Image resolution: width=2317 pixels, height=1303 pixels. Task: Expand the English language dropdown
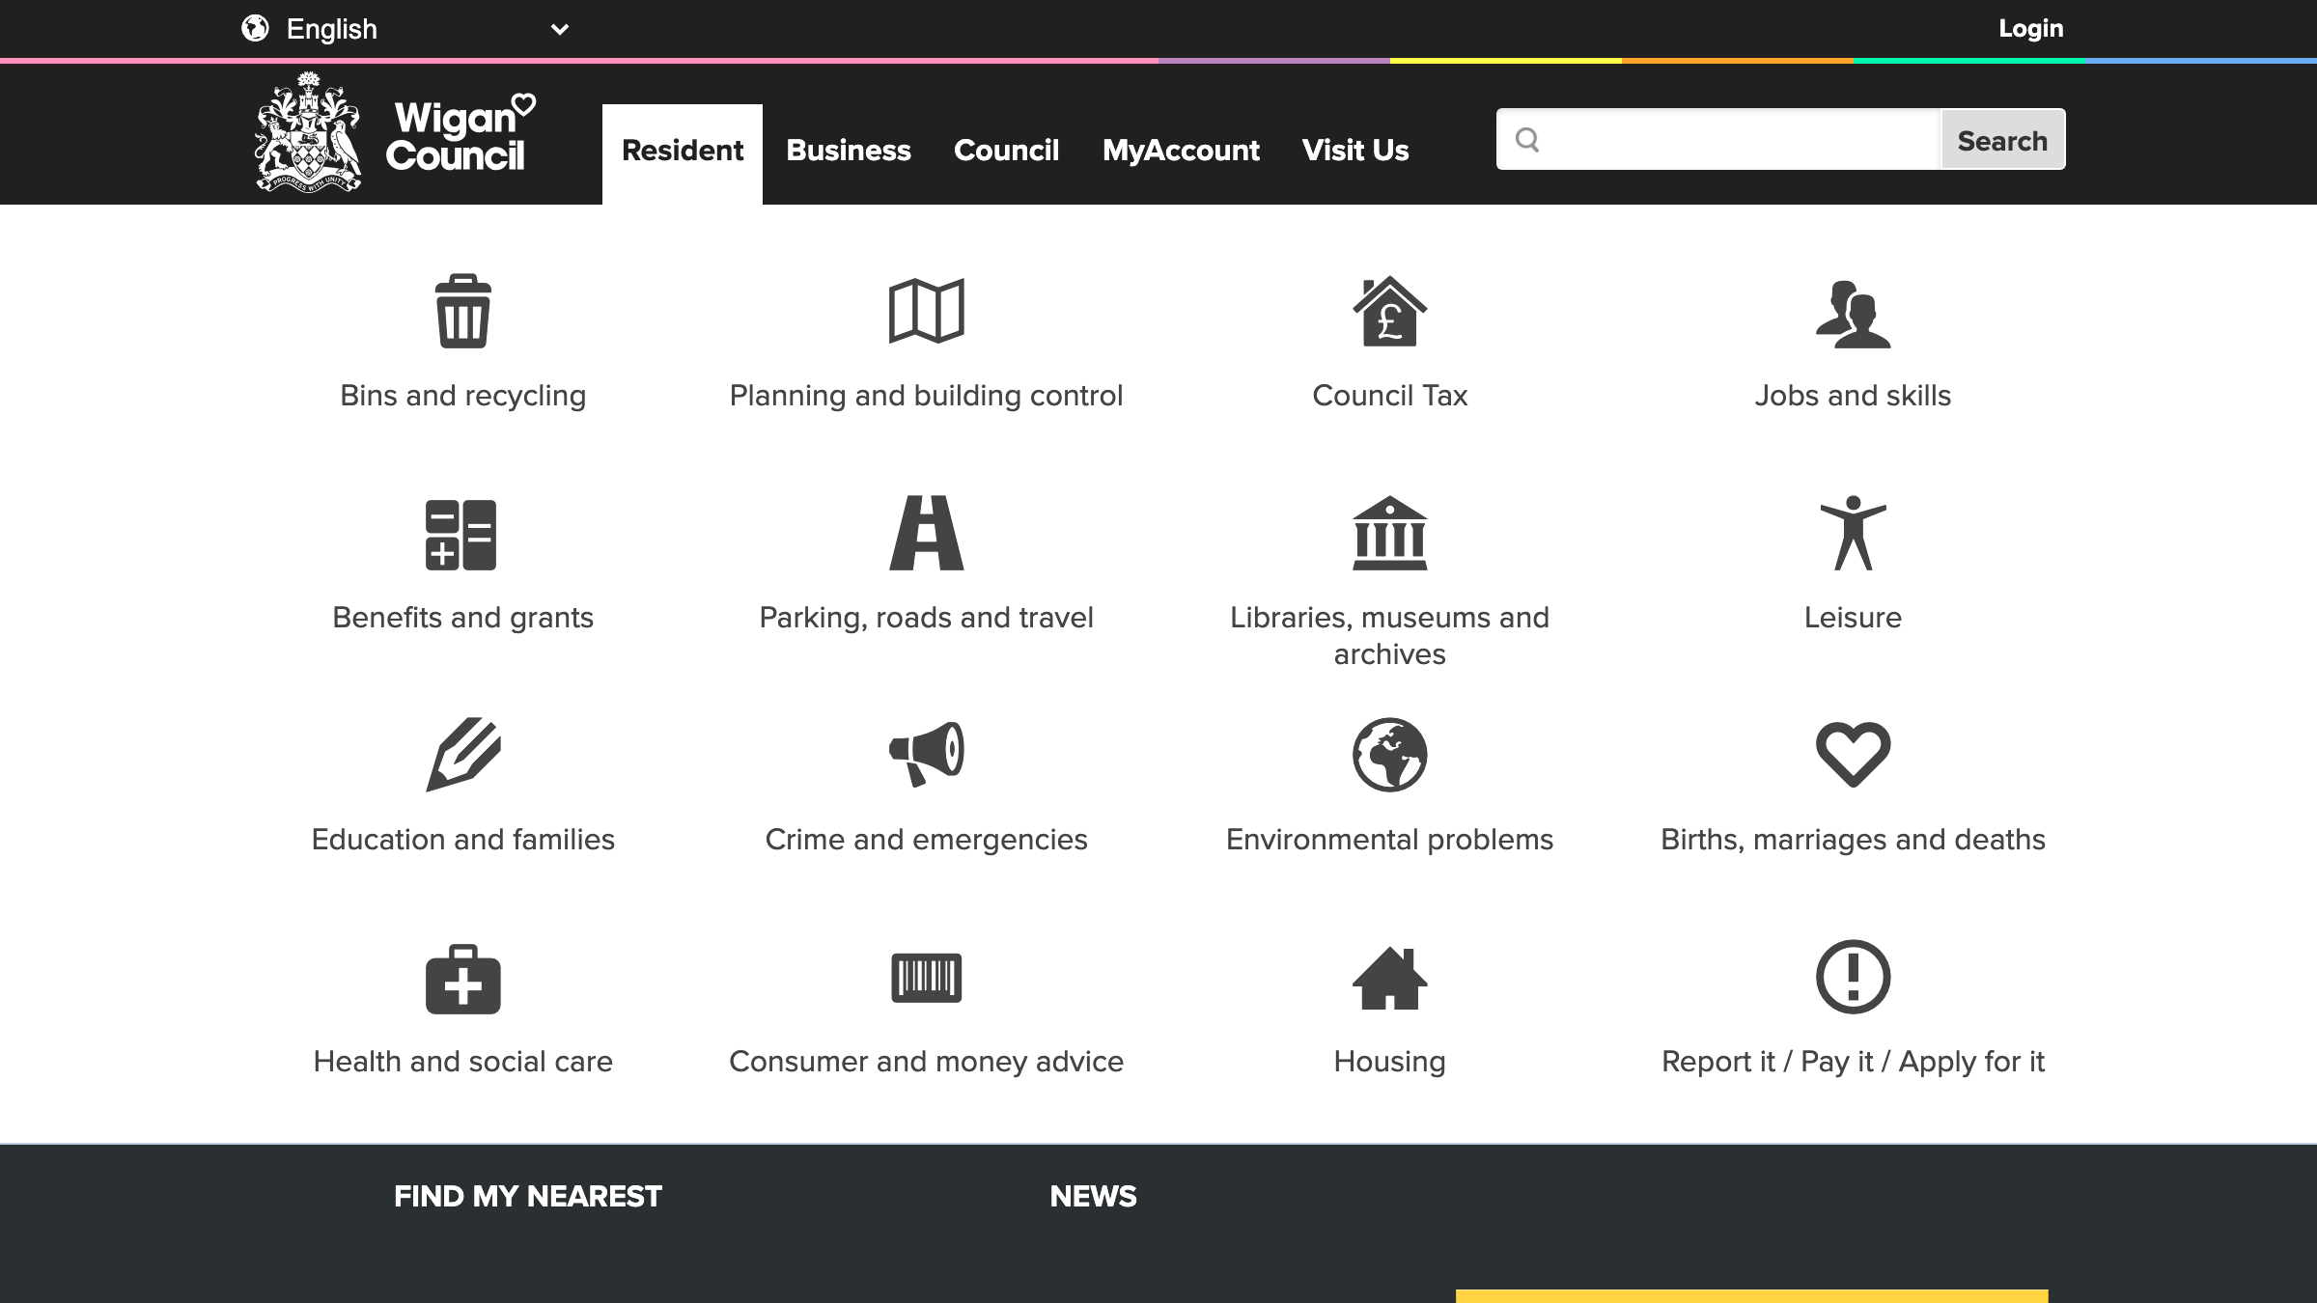[405, 29]
